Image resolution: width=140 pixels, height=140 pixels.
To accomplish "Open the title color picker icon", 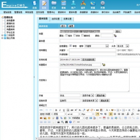I will (x=115, y=36).
